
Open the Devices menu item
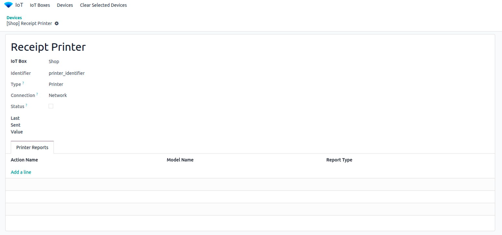[x=65, y=5]
